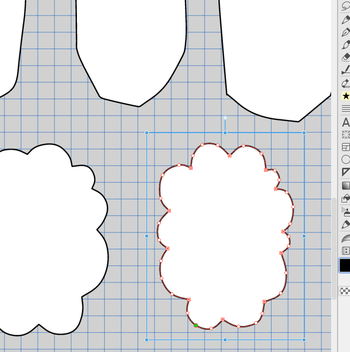Select the Eraser tool
This screenshot has height=352, width=350.
pyautogui.click(x=346, y=57)
